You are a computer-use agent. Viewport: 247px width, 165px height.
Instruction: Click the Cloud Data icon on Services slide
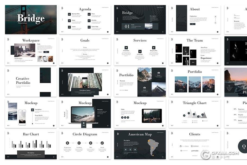pos(126,48)
